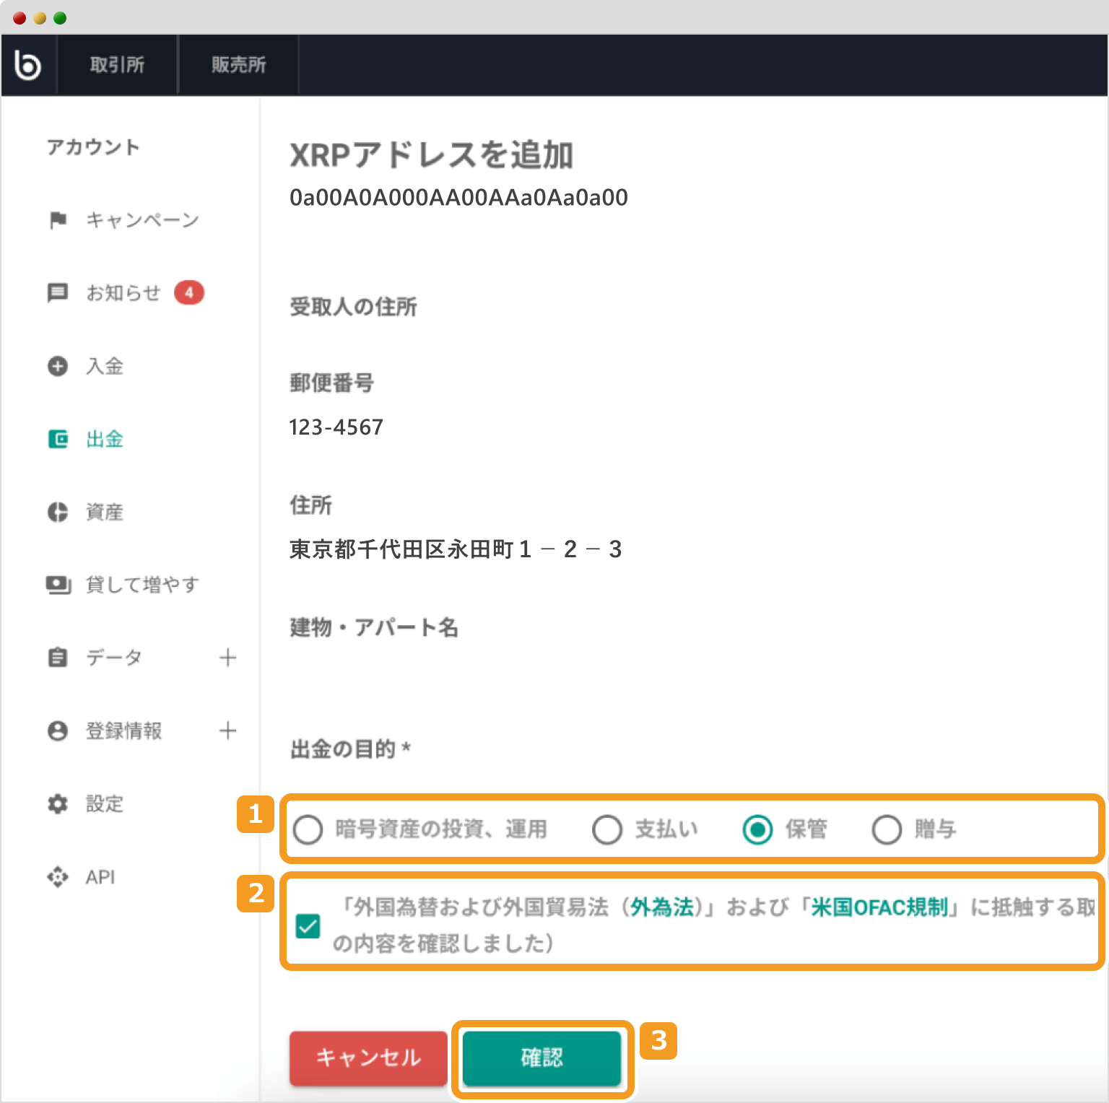Expand the 登録情報 menu plus sign
Image resolution: width=1109 pixels, height=1103 pixels.
tap(227, 731)
